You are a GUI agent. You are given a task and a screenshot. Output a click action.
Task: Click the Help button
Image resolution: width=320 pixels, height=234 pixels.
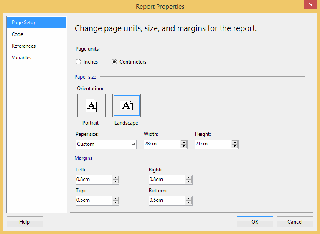coord(25,222)
